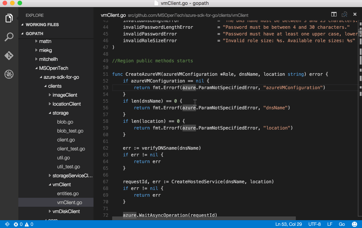Change the UTF-8 encoding in the status bar
This screenshot has width=362, height=228.
pyautogui.click(x=314, y=224)
